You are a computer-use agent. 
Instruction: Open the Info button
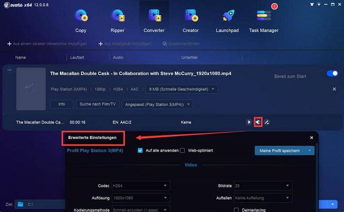(61, 104)
